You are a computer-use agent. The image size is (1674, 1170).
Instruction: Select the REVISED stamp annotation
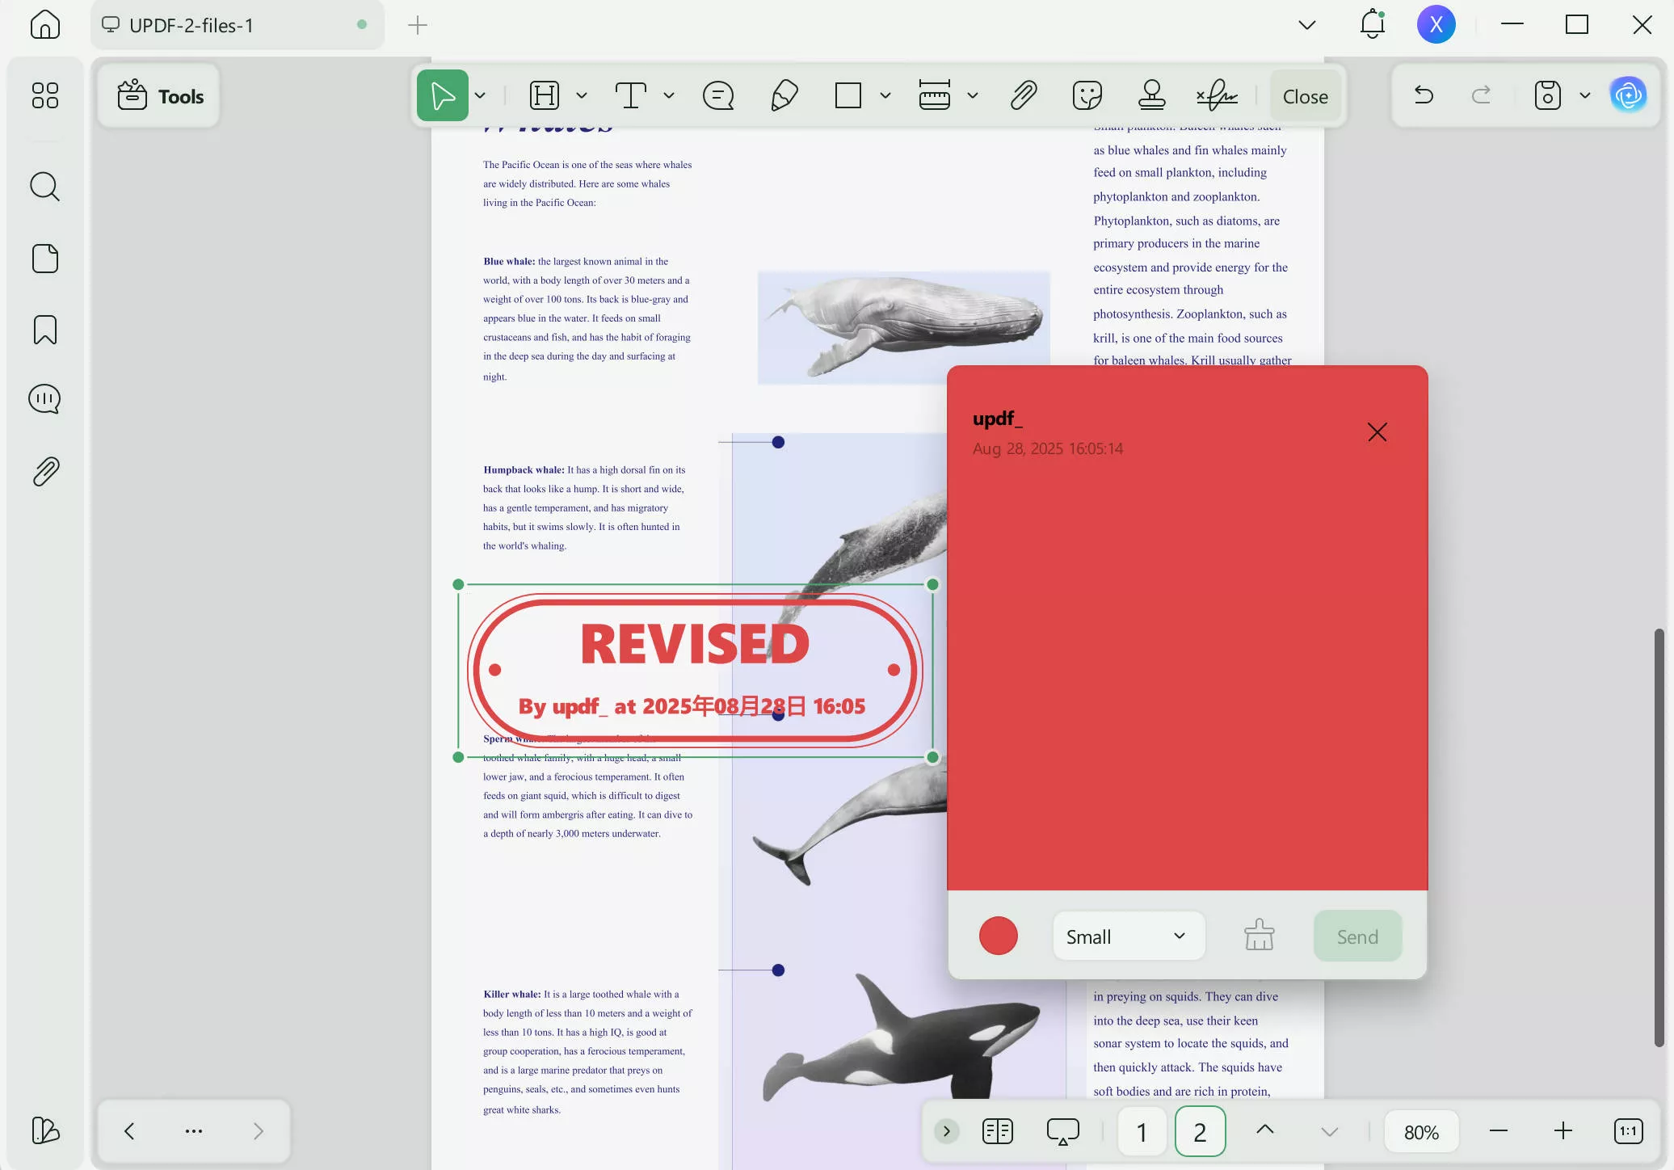(x=695, y=670)
